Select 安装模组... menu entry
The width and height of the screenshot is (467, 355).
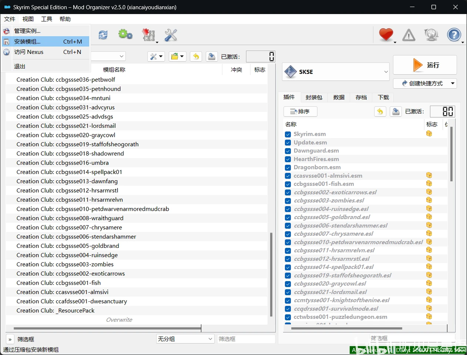tap(45, 41)
